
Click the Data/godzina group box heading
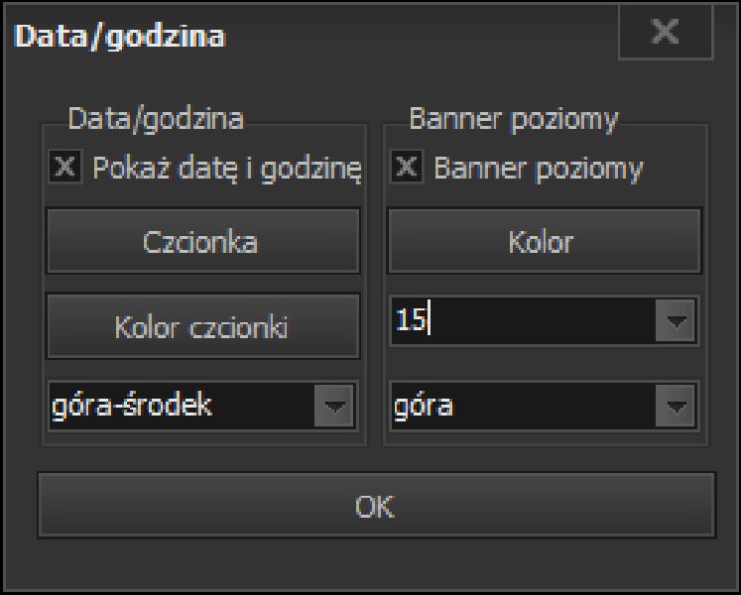(x=156, y=119)
